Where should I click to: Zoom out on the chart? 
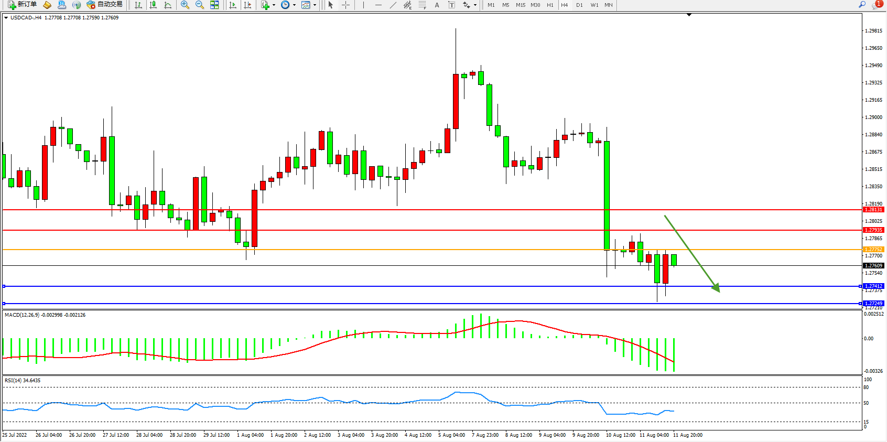200,5
